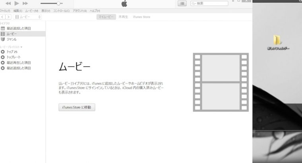Click the rewind previous track button
This screenshot has height=163, width=302.
point(8,4)
